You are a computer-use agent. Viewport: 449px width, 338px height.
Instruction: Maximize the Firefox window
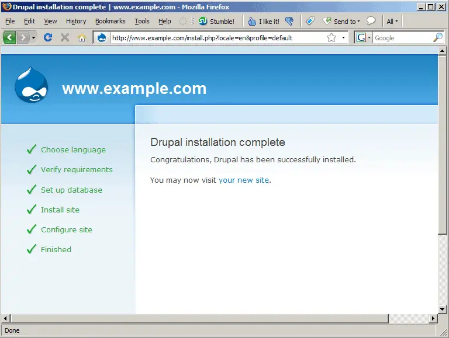pyautogui.click(x=431, y=6)
